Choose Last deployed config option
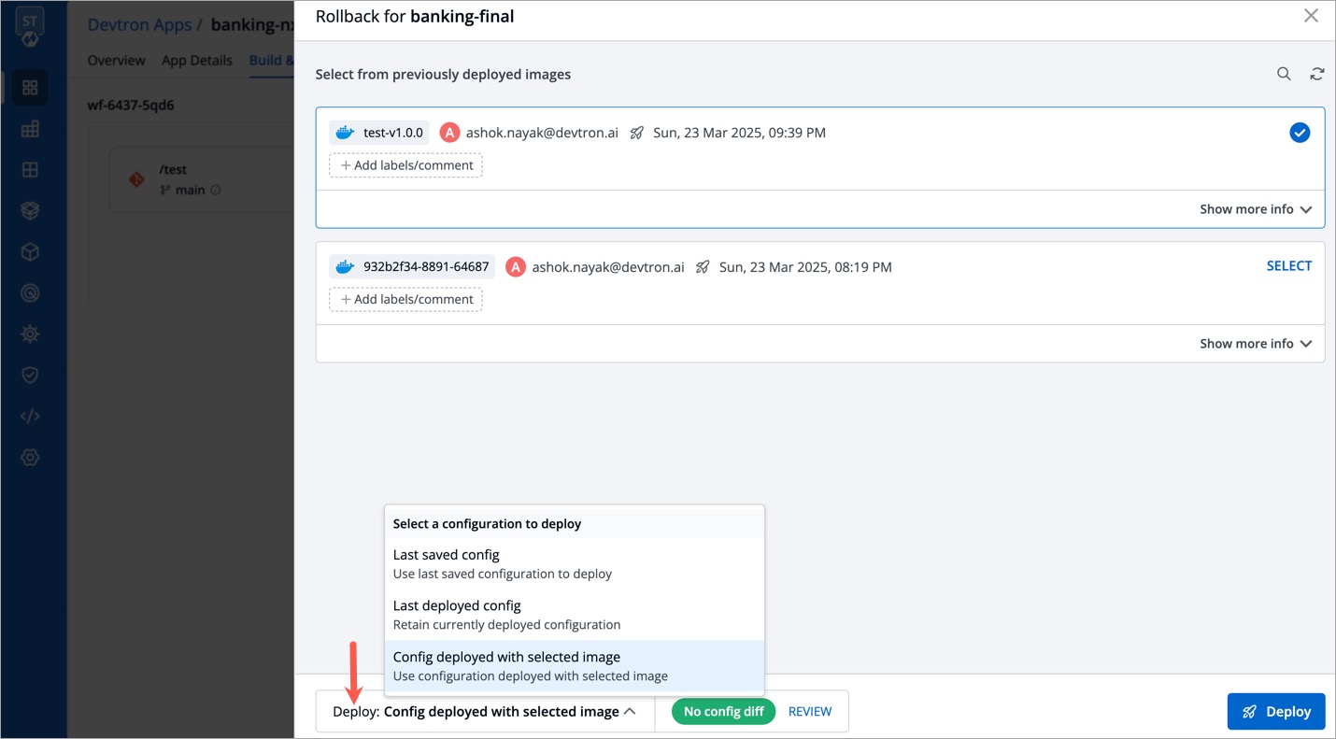Screen dimensions: 1336x739 [574, 615]
